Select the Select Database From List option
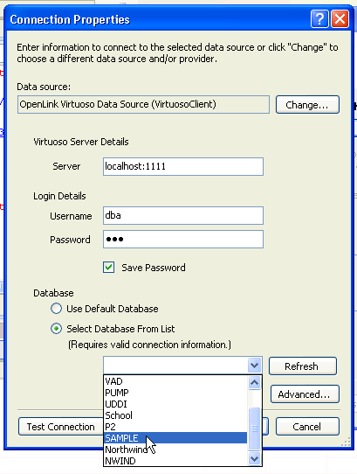This screenshot has height=474, width=357. [x=56, y=329]
